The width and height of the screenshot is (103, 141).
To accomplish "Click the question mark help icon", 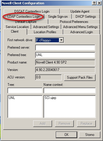I will [94, 3].
